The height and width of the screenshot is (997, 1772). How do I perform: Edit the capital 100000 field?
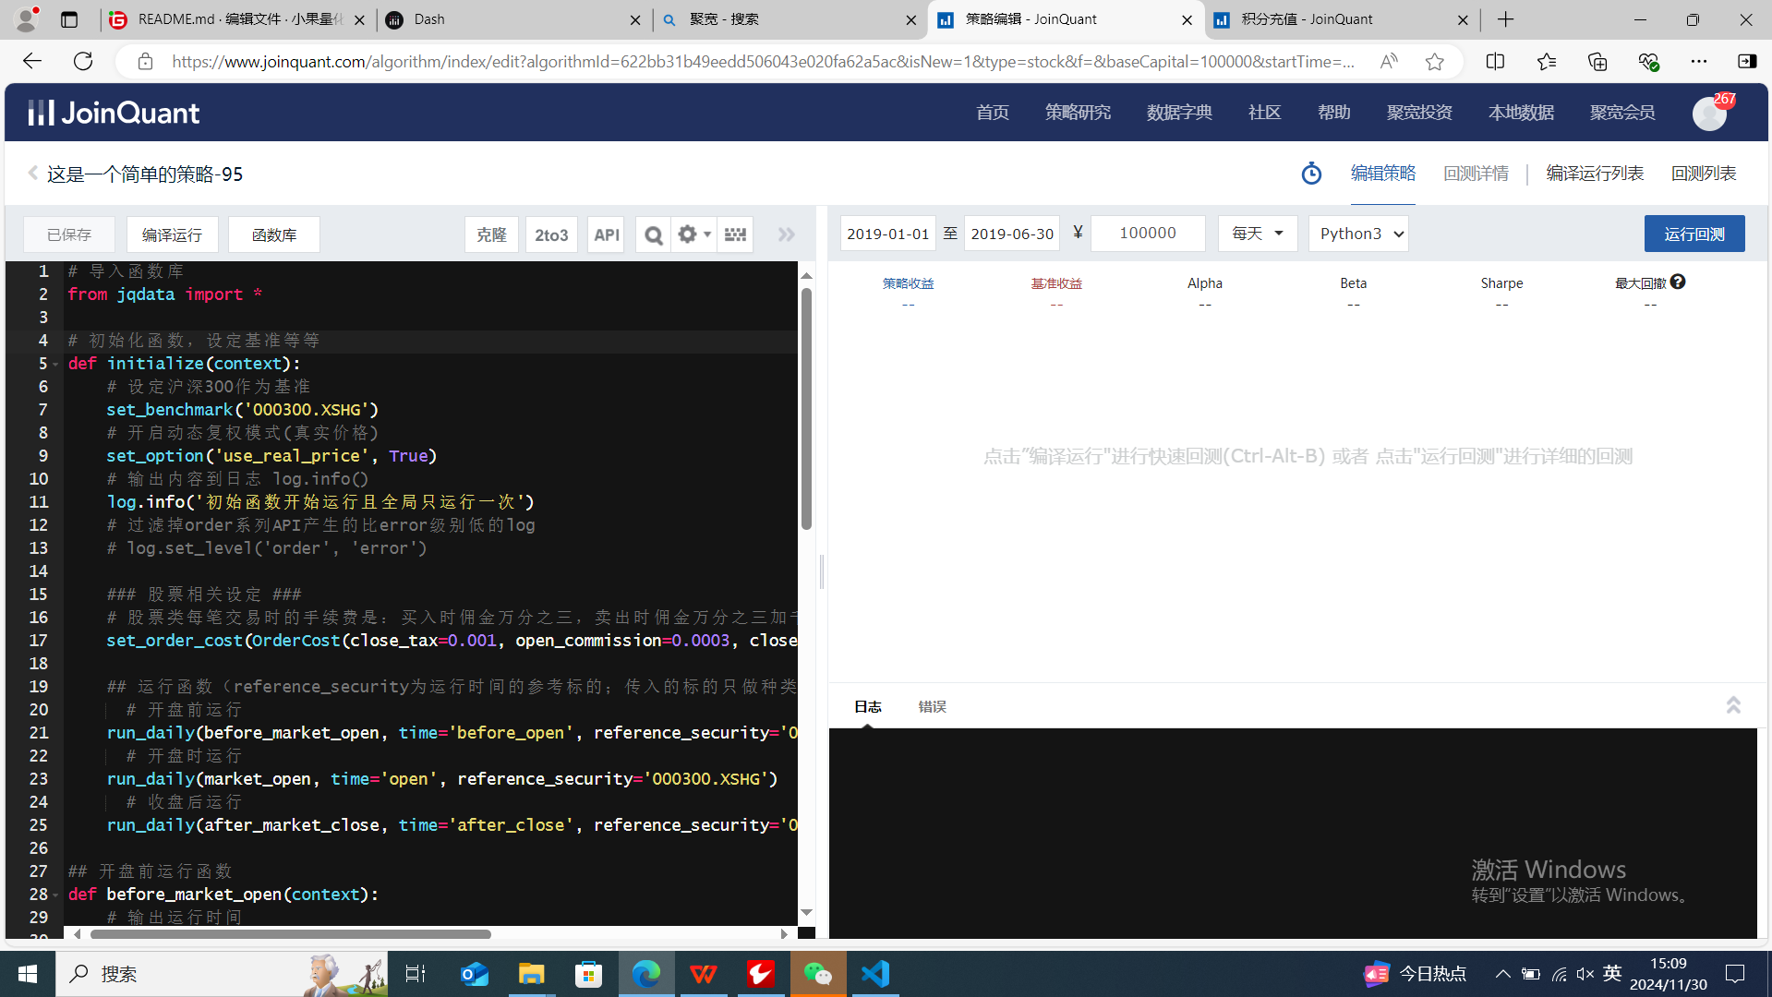(x=1148, y=234)
